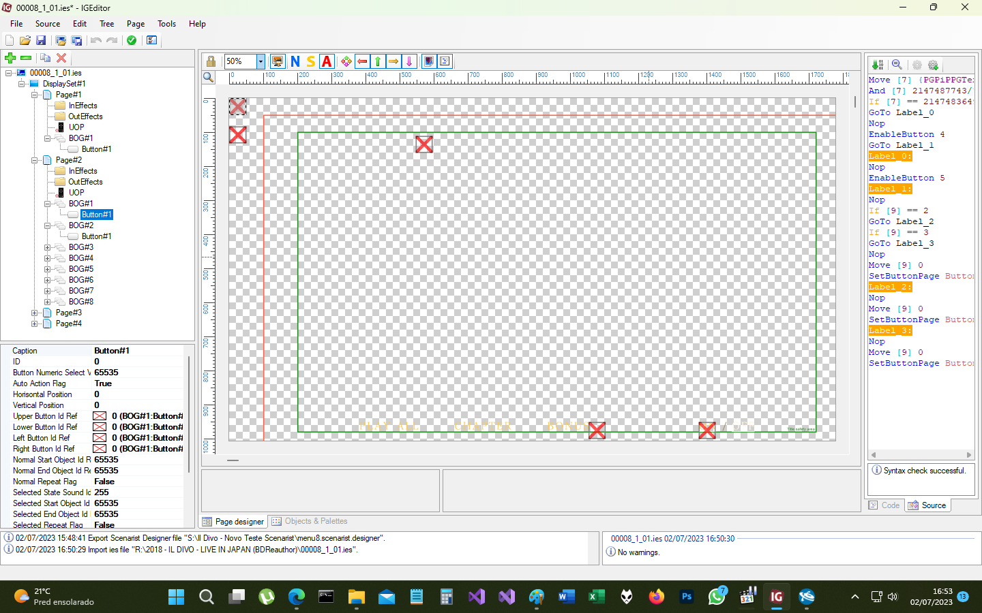Click the magenta down arrow icon
The image size is (982, 613).
(x=409, y=61)
